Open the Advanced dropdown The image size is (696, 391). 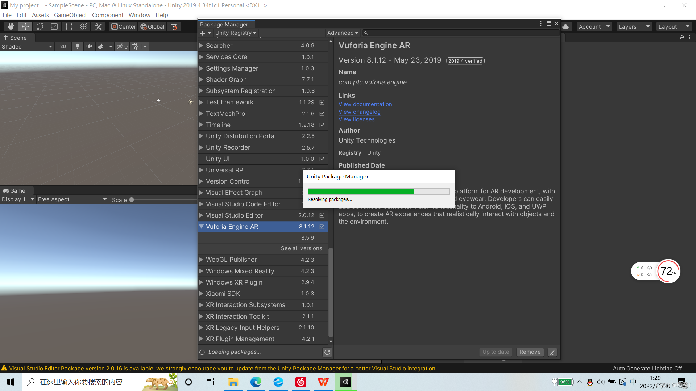point(343,33)
